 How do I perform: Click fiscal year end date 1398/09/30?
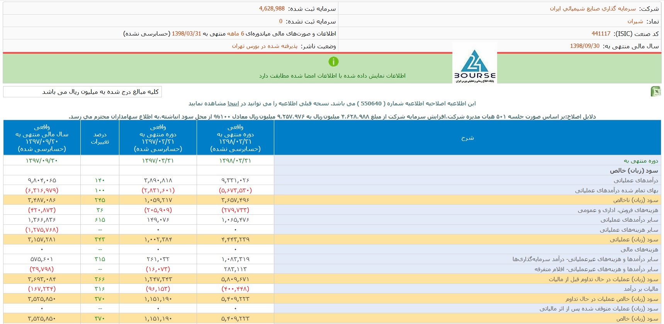(584, 46)
